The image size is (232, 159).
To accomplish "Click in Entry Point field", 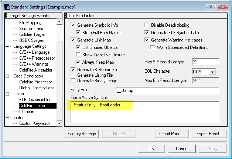I will tap(167, 90).
